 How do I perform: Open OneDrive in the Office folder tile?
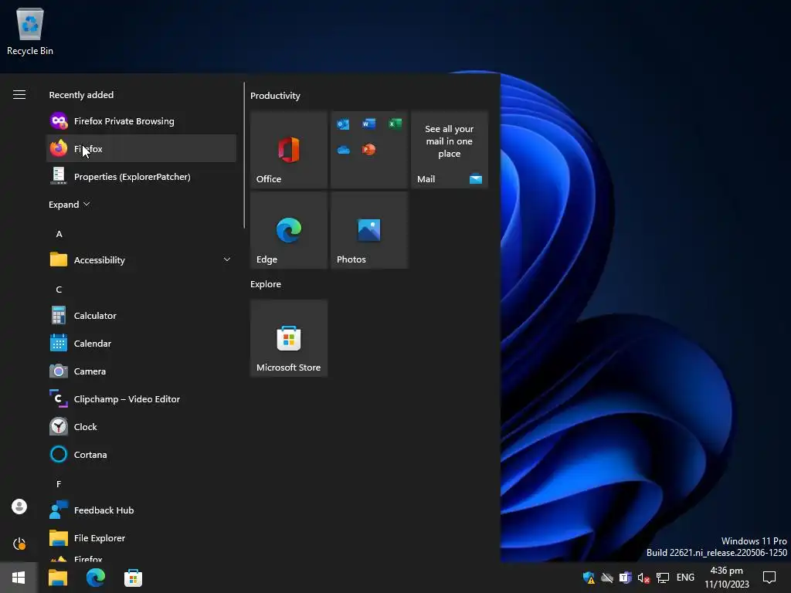pos(343,150)
